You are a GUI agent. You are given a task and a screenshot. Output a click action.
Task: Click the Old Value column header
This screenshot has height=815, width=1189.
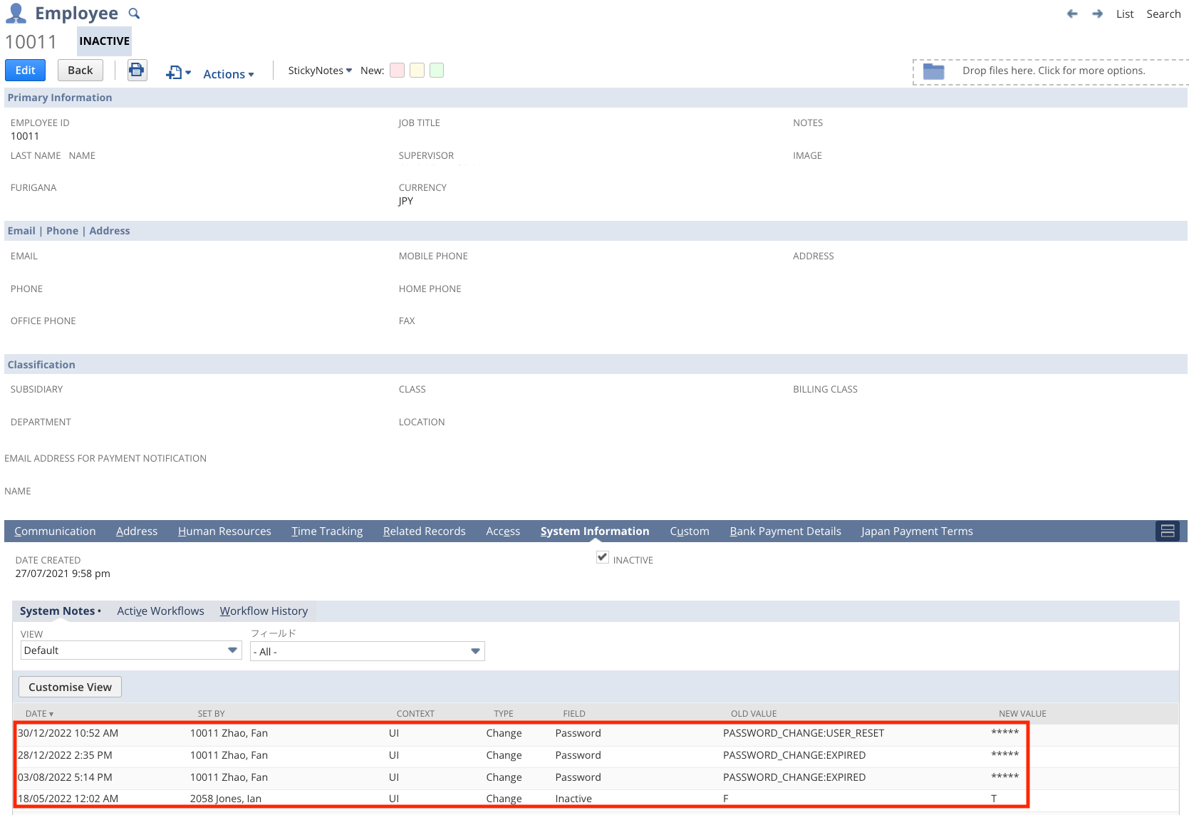pyautogui.click(x=754, y=714)
